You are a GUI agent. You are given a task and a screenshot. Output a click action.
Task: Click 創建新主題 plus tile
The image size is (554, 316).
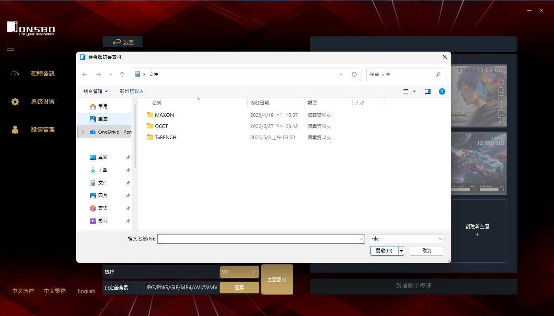click(477, 231)
